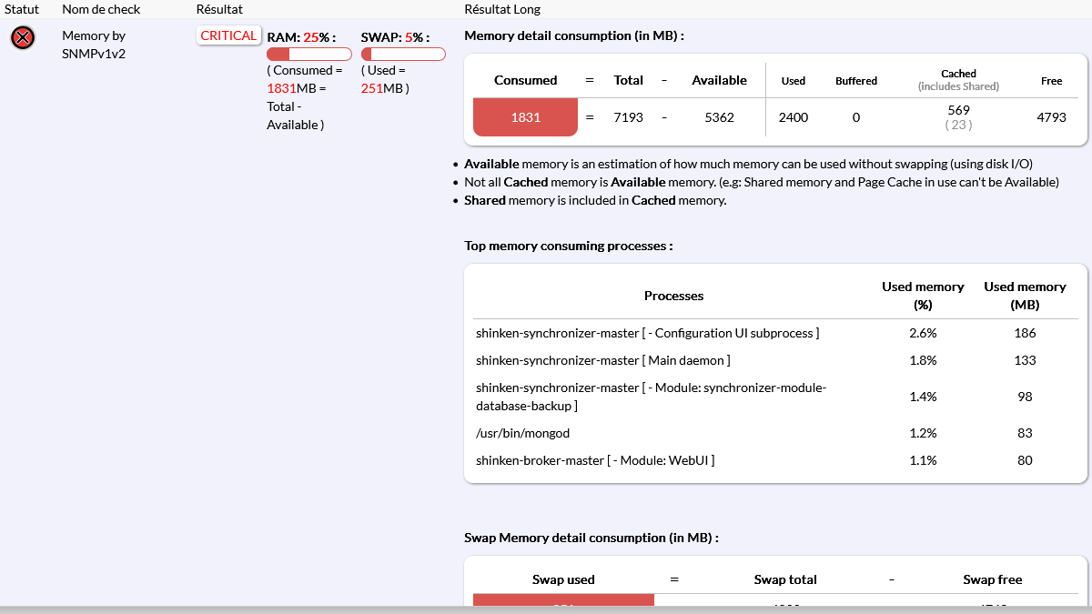Click the Memory by SNMPv1v2 check name

coord(93,45)
